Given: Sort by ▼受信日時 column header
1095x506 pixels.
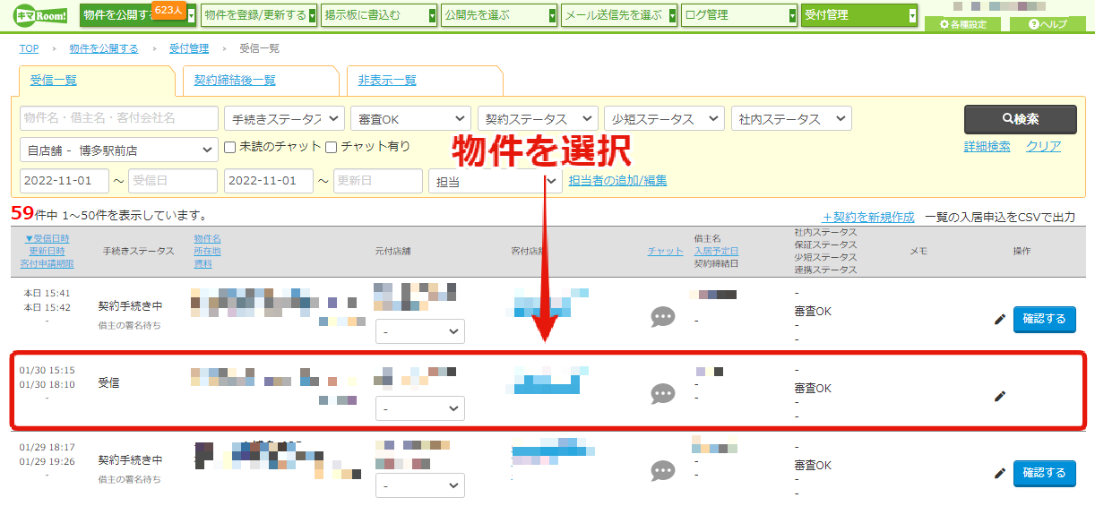Looking at the screenshot, I should point(47,239).
